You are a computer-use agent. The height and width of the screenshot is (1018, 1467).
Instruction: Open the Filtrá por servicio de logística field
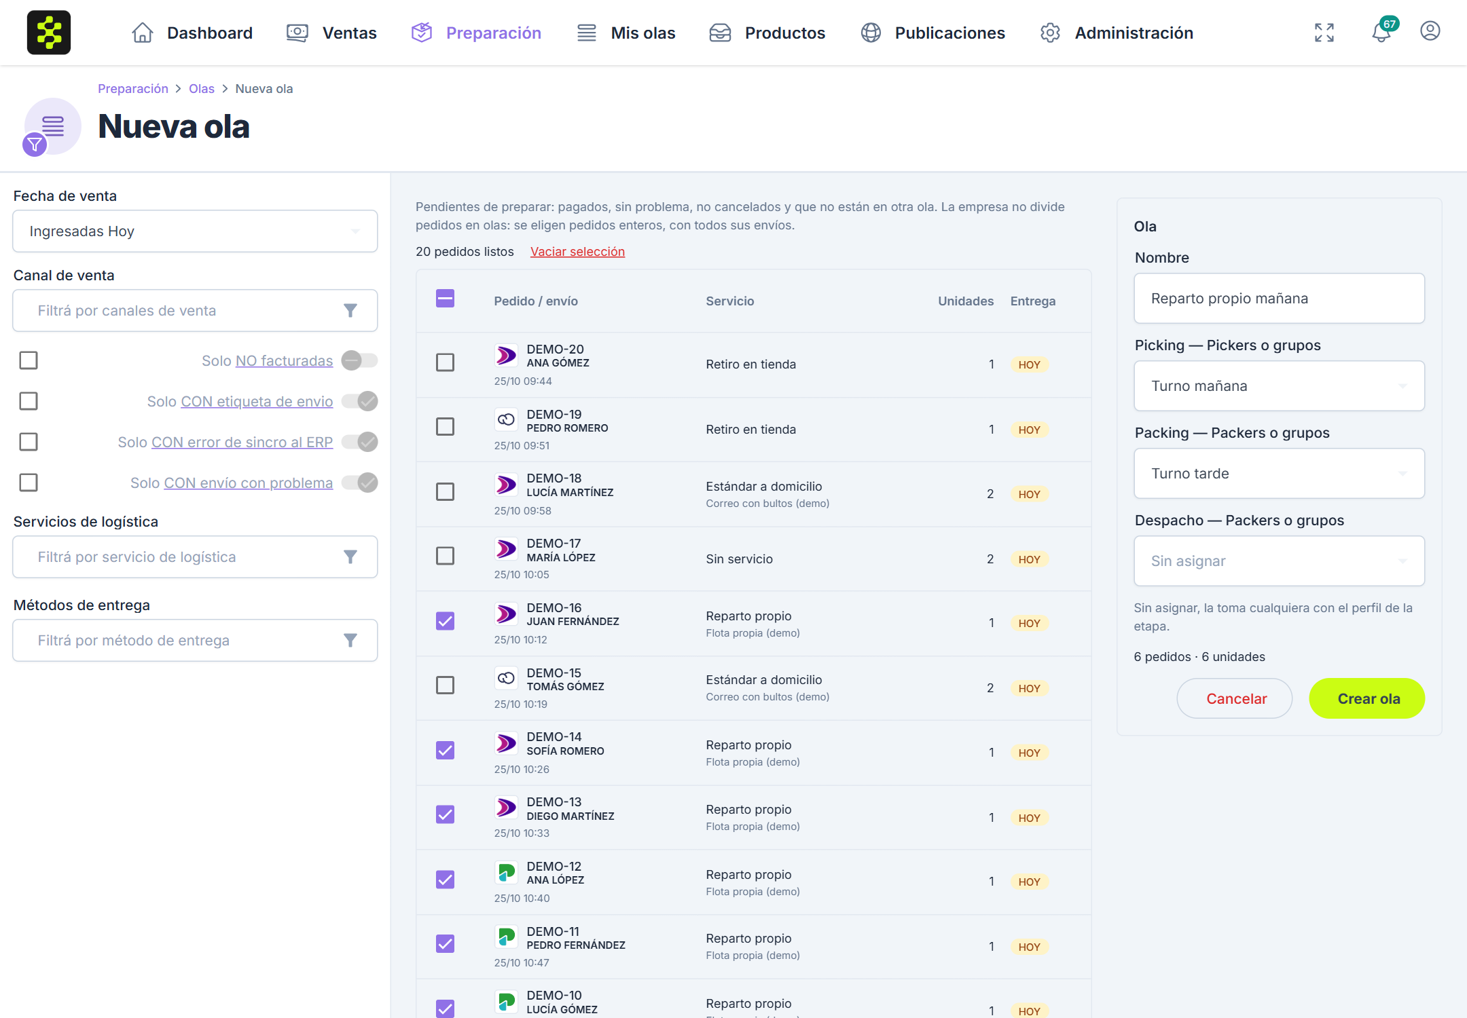pos(195,557)
